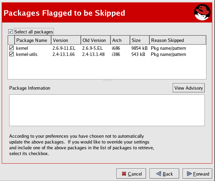The image size is (215, 181).
Task: Click the back arrow icon
Action: tap(158, 174)
